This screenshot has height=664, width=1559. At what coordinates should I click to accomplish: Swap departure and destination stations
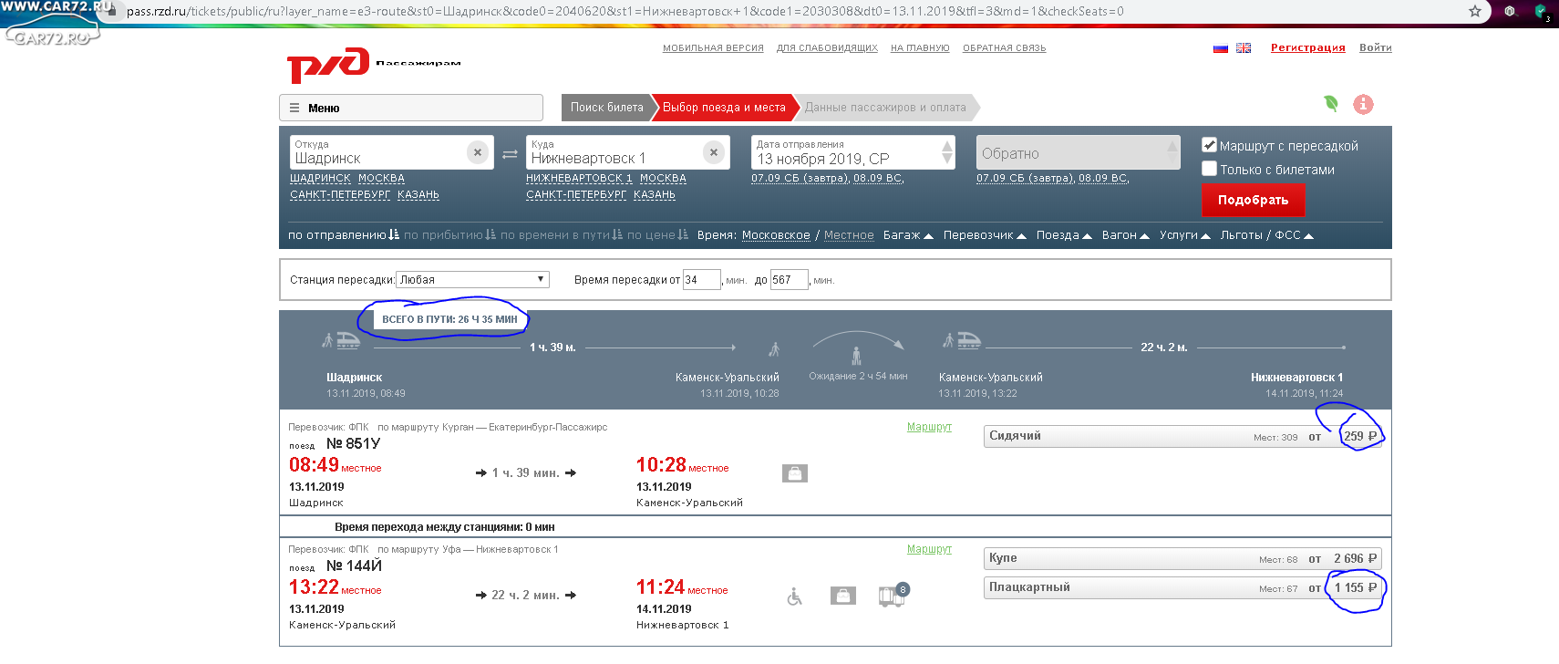pyautogui.click(x=510, y=153)
